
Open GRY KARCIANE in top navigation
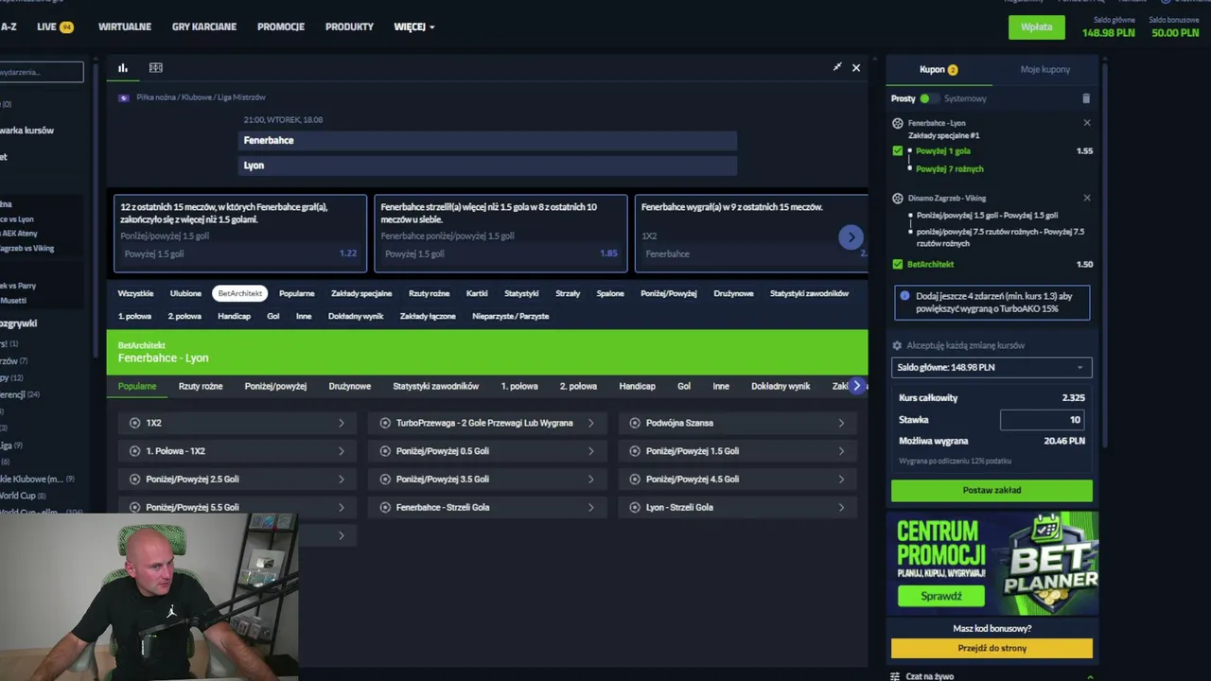pyautogui.click(x=204, y=26)
